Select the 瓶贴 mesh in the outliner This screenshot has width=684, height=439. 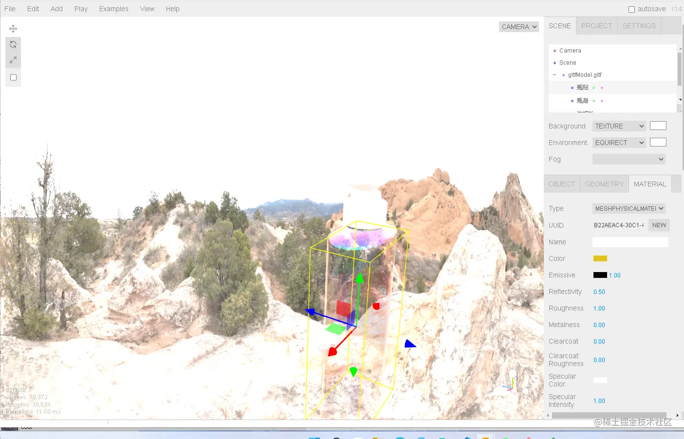pos(612,88)
